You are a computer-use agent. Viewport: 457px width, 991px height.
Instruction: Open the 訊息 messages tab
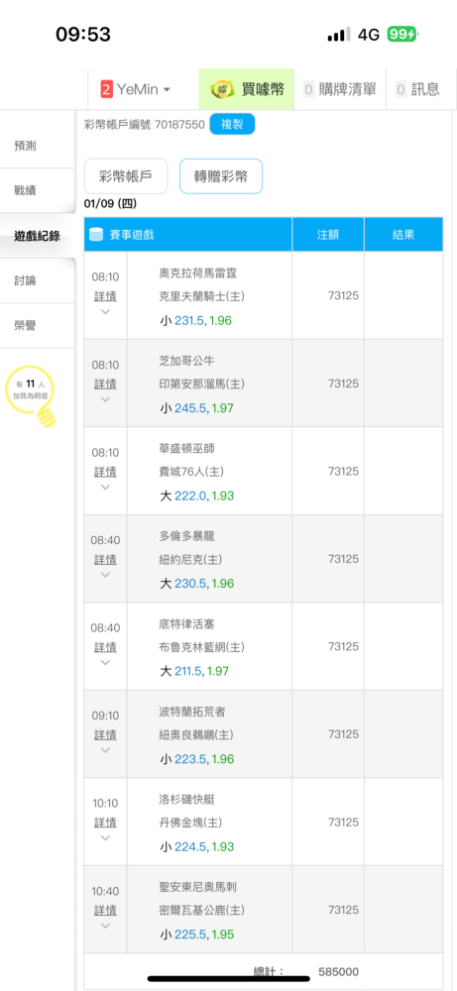coord(417,90)
